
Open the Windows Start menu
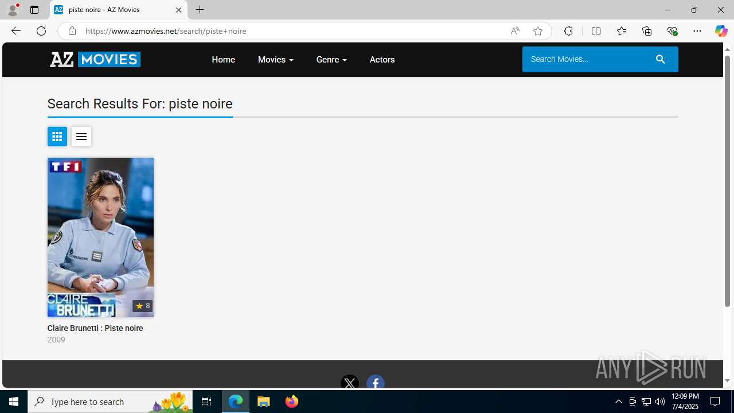coord(14,402)
